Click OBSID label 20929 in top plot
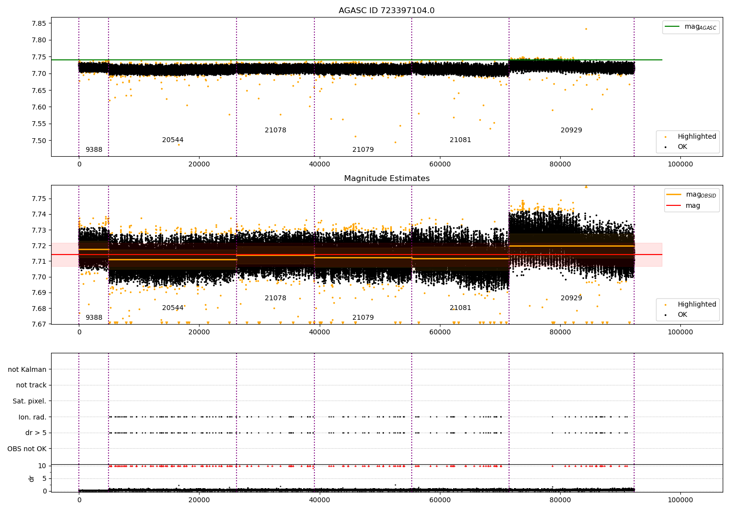The height and width of the screenshot is (511, 730). click(571, 130)
